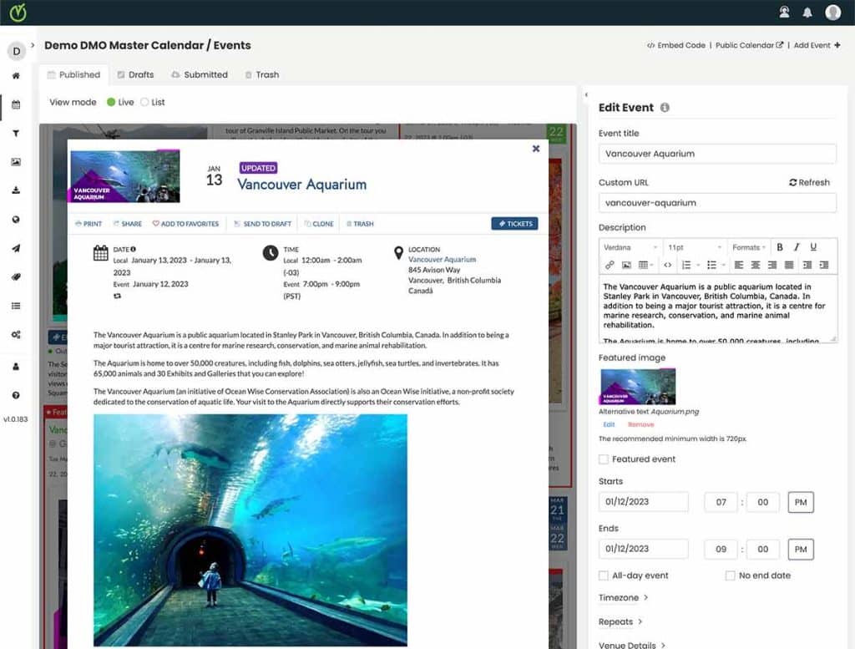
Task: Open the Calendar section in the sidebar
Action: 17,106
